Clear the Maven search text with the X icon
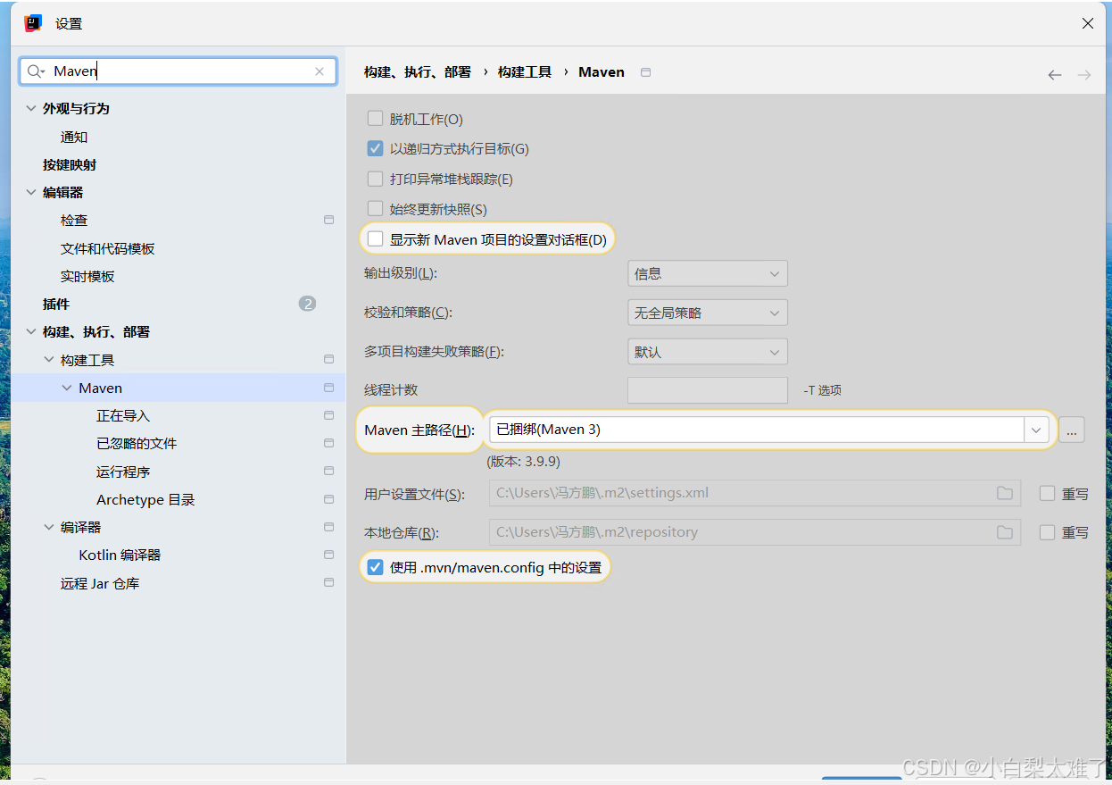Image resolution: width=1112 pixels, height=785 pixels. [x=319, y=71]
